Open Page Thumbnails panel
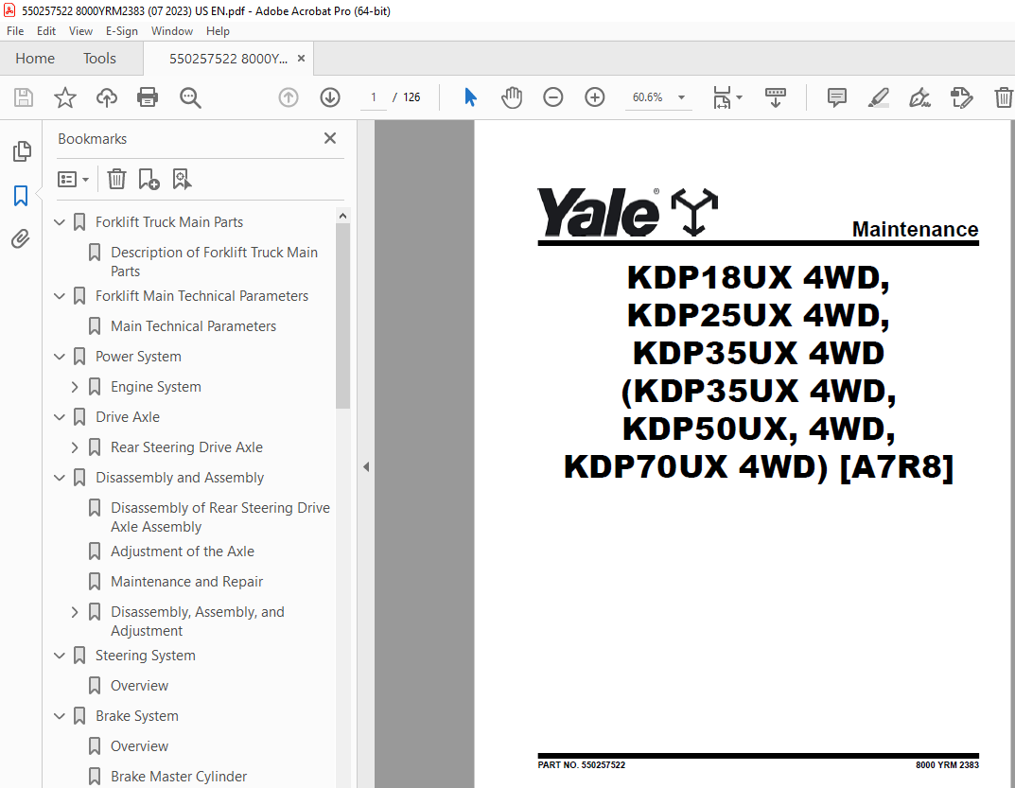 [22, 150]
